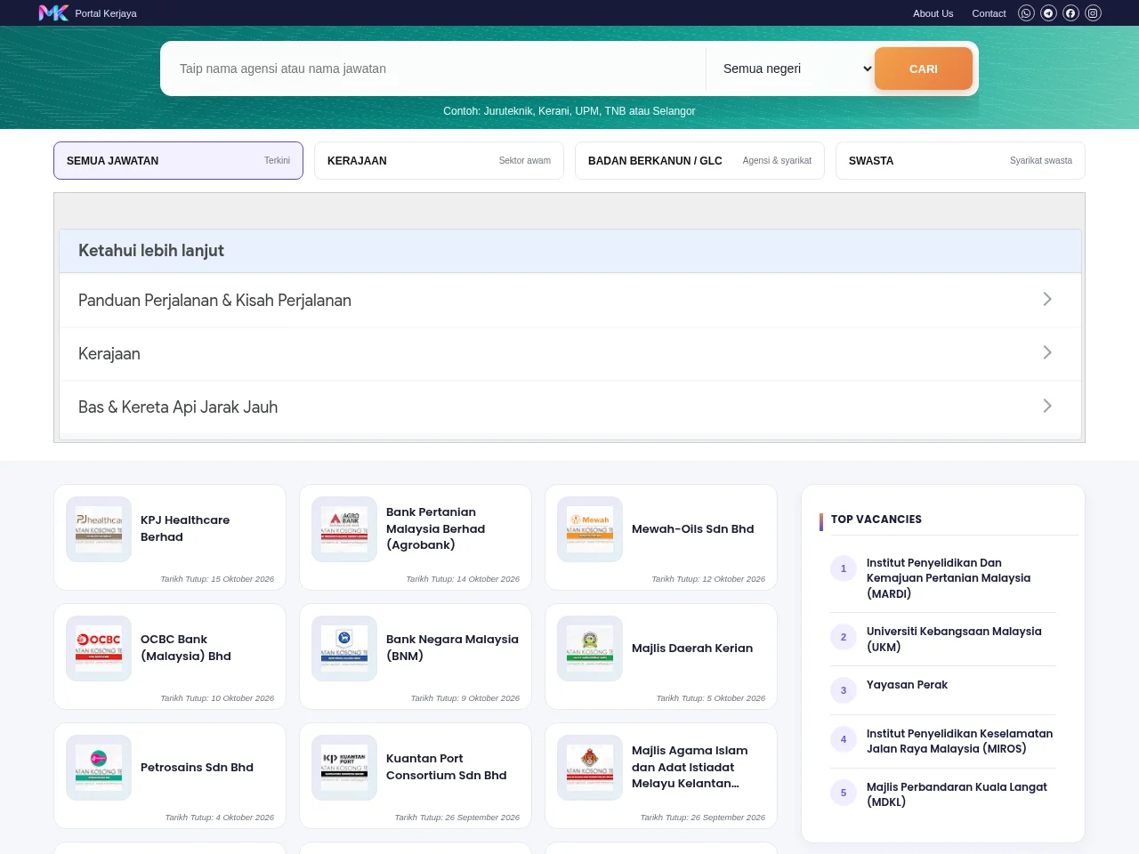Expand the Kerajaan row chevron
The width and height of the screenshot is (1139, 854).
pos(1047,353)
